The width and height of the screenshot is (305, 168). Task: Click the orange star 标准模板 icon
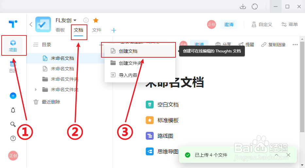[150, 120]
